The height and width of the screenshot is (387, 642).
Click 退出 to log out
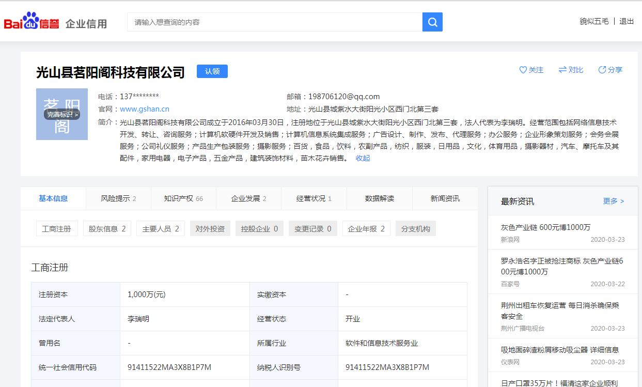(x=627, y=22)
